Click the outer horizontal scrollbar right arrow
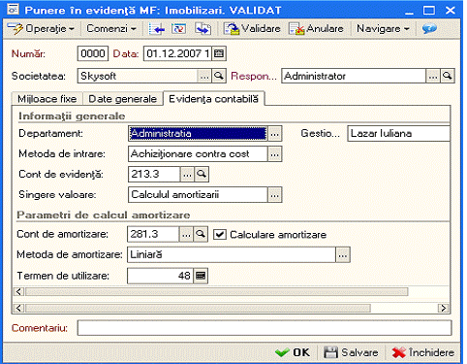 [444, 308]
